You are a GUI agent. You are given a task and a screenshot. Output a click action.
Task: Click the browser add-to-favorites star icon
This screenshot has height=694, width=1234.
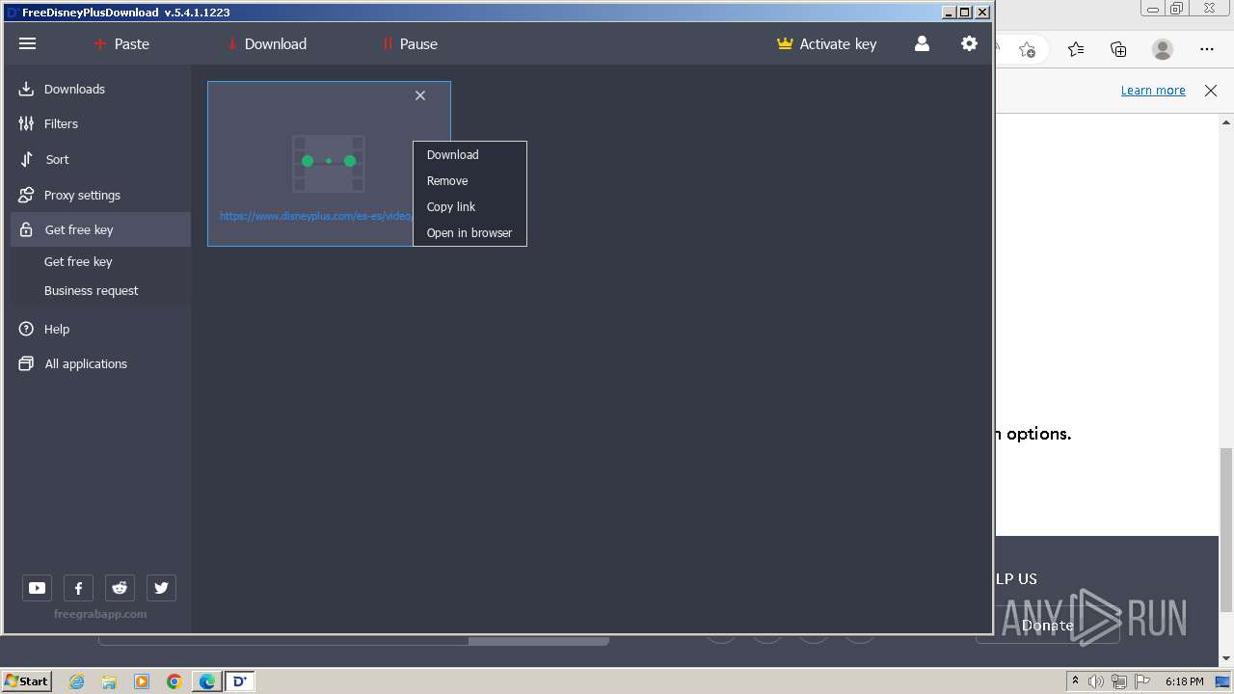pos(1028,48)
